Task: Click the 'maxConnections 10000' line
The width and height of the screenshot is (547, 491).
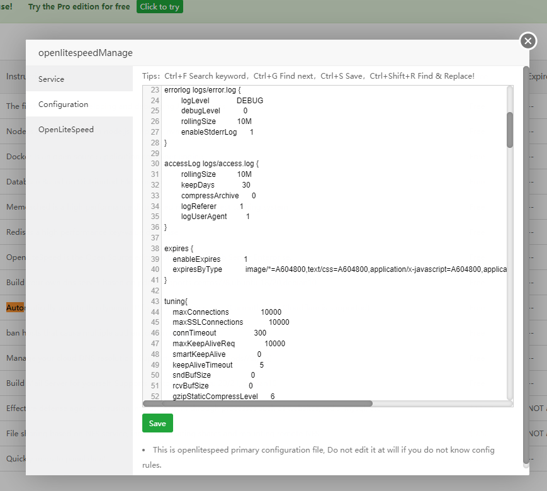Action: pos(227,312)
